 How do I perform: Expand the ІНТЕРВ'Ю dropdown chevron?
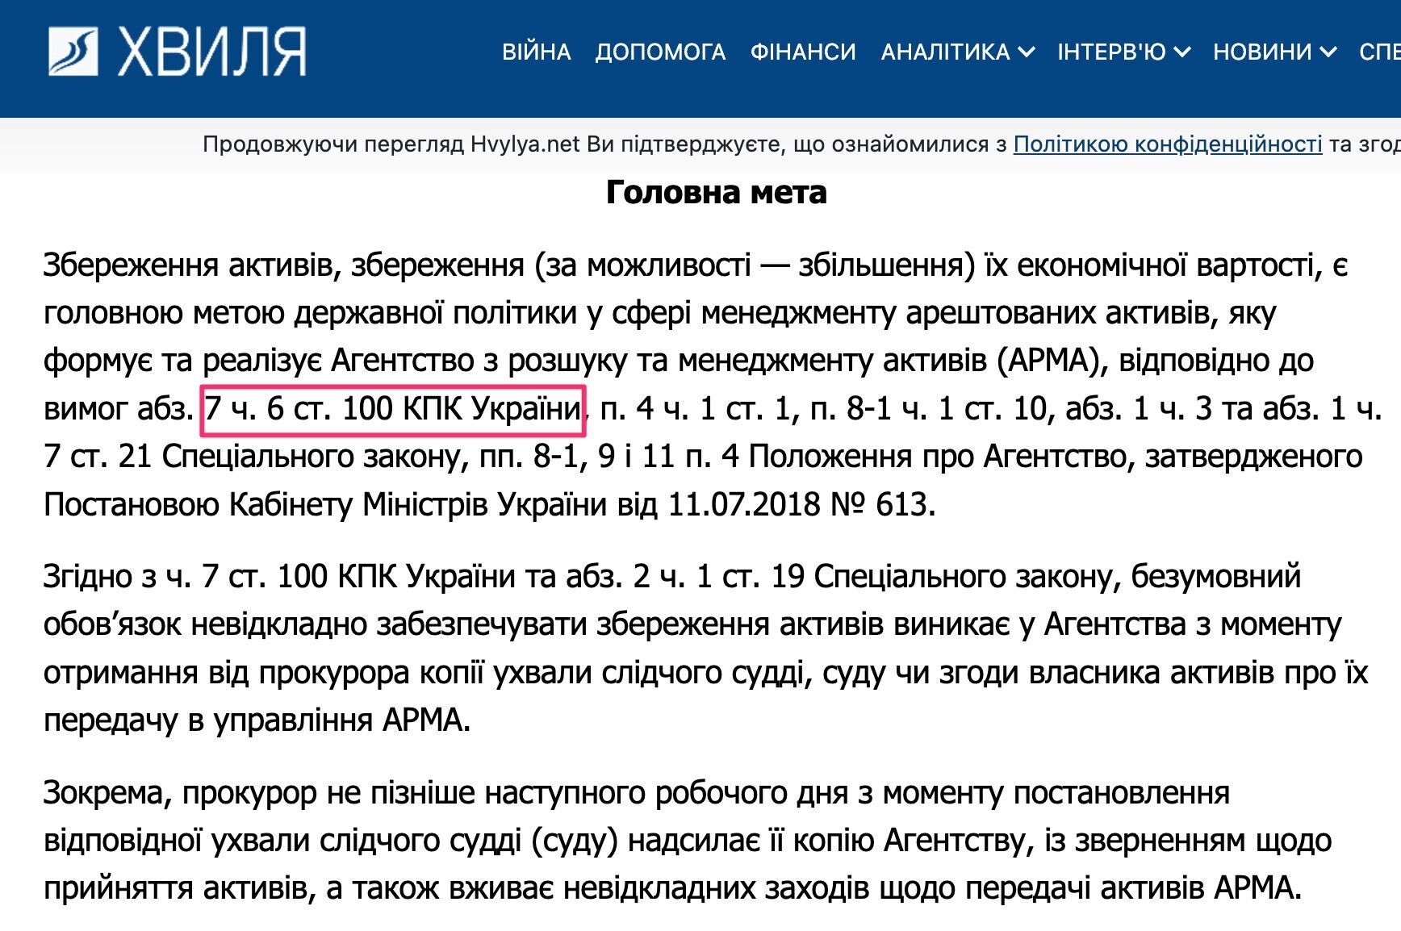(x=1182, y=52)
